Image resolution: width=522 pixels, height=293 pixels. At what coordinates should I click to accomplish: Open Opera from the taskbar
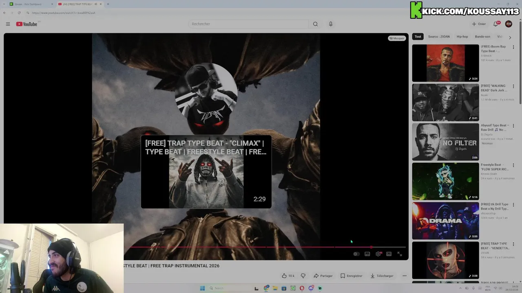click(302, 288)
